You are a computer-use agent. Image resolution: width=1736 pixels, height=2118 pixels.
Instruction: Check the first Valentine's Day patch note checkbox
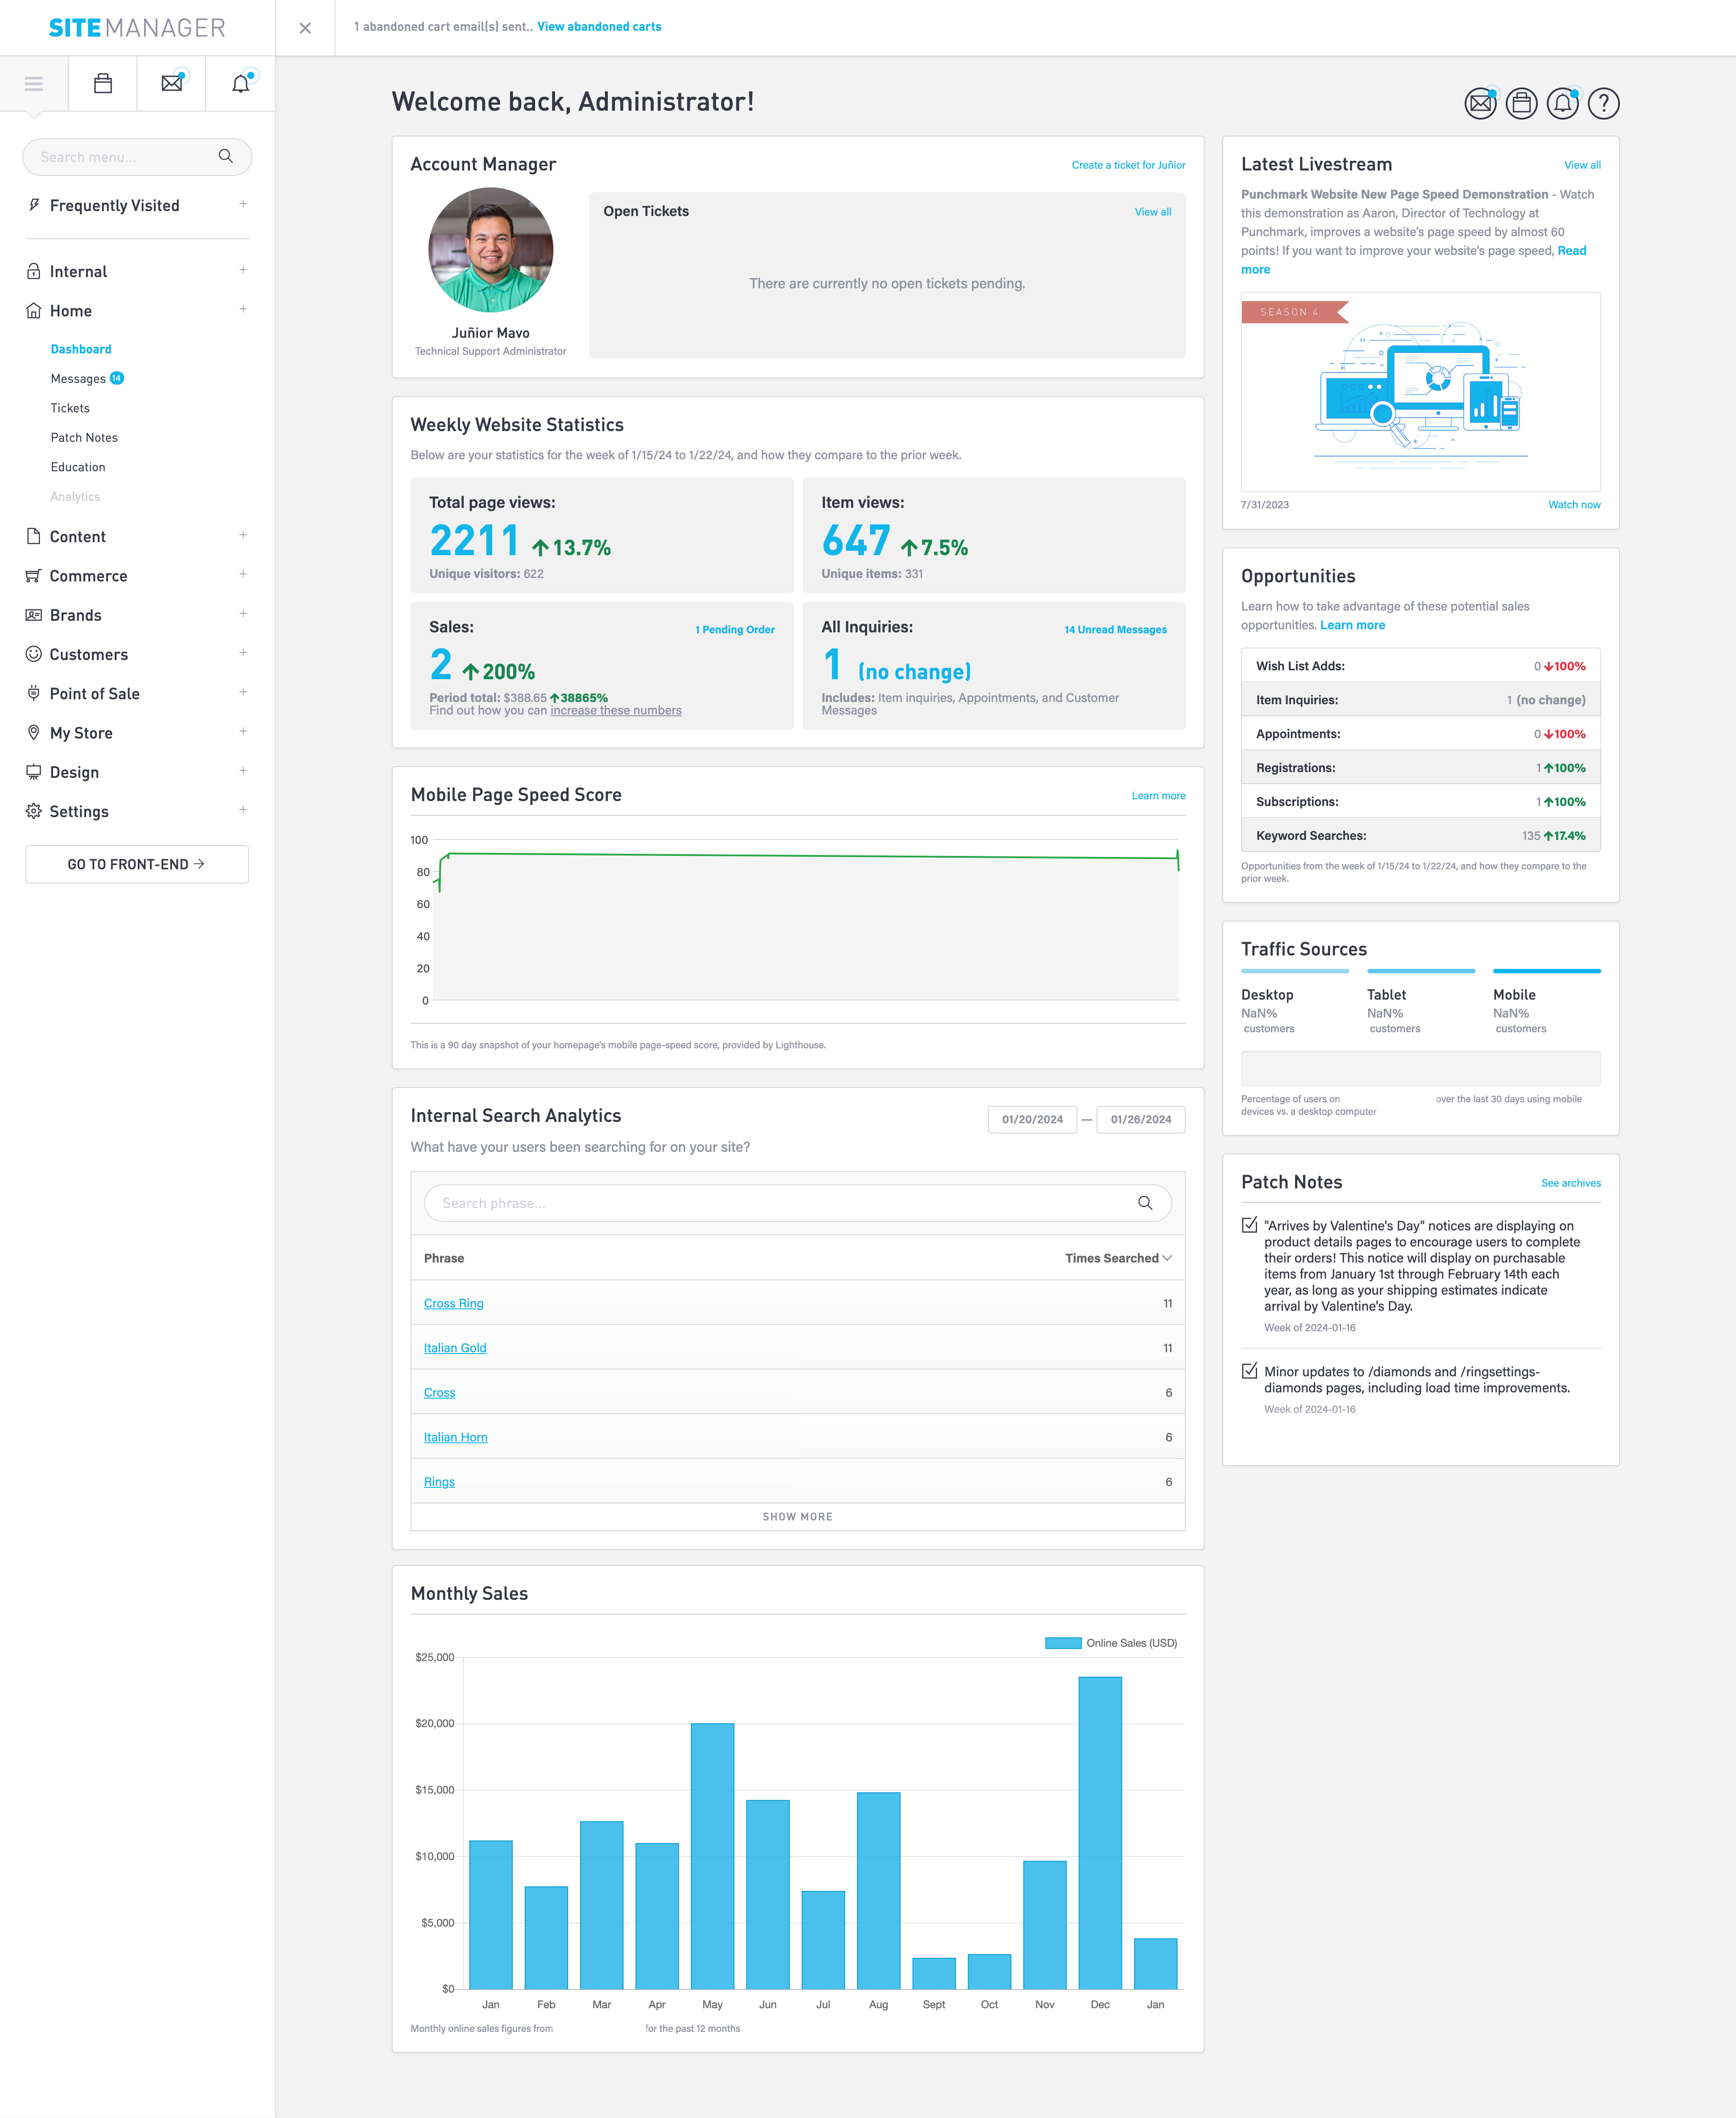(1249, 1224)
